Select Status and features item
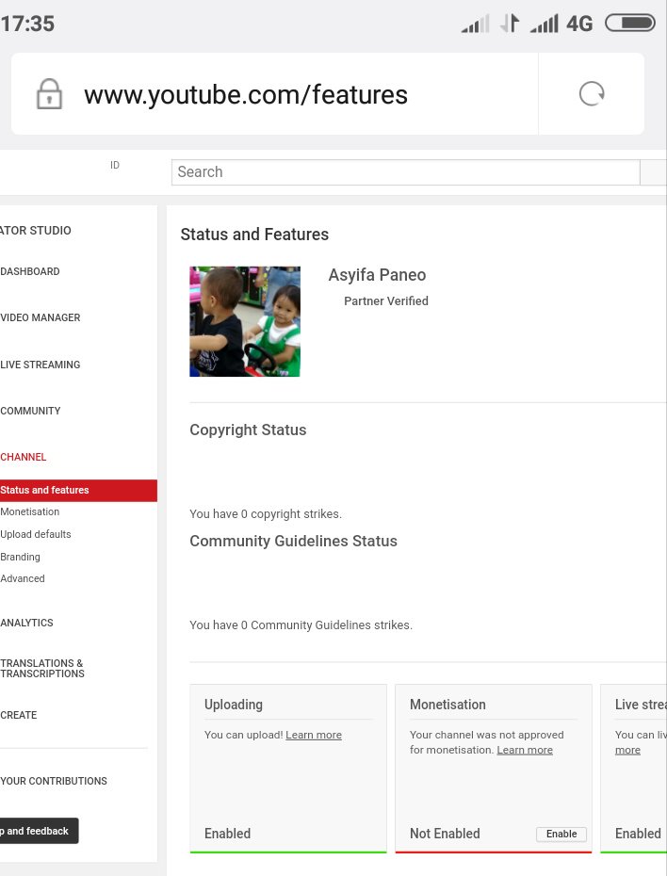 click(x=78, y=490)
